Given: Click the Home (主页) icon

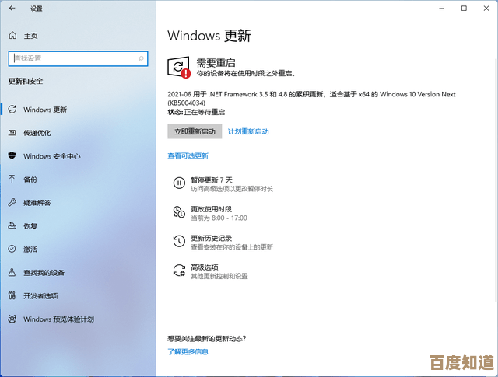Looking at the screenshot, I should click(x=12, y=36).
